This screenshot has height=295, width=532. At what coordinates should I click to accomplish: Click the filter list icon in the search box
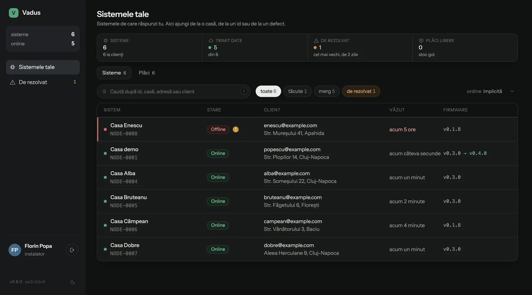(x=104, y=91)
